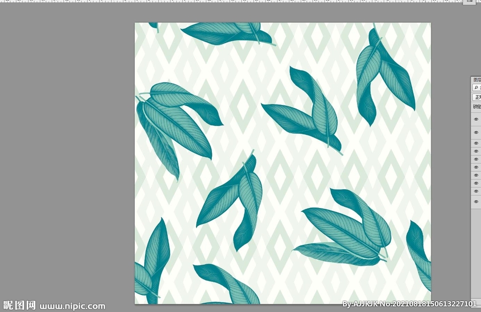Toggle the second-from-bottom layer's eye icon
The image size is (481, 312).
(x=476, y=191)
